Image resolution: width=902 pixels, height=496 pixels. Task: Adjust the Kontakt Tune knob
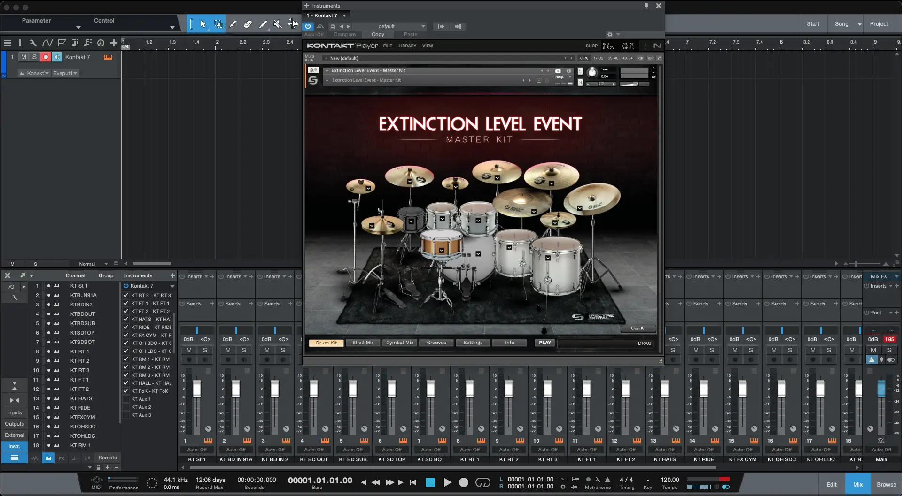592,73
